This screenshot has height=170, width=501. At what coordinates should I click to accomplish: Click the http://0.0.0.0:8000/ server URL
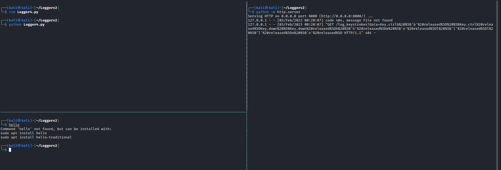coord(343,16)
